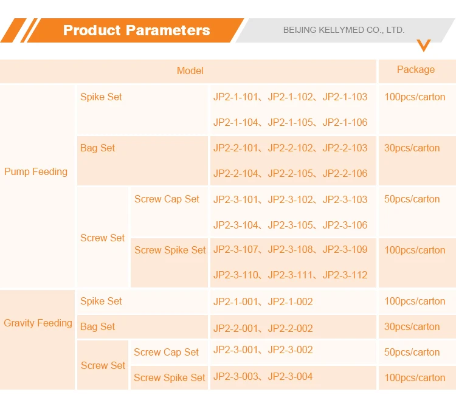Click the Pump Feeding Screw Set cell

click(x=103, y=238)
